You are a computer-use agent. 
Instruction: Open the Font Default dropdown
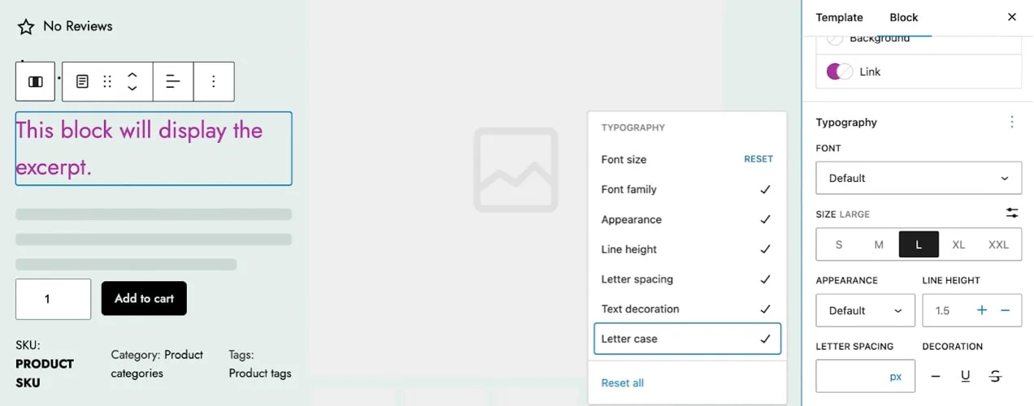click(x=919, y=178)
